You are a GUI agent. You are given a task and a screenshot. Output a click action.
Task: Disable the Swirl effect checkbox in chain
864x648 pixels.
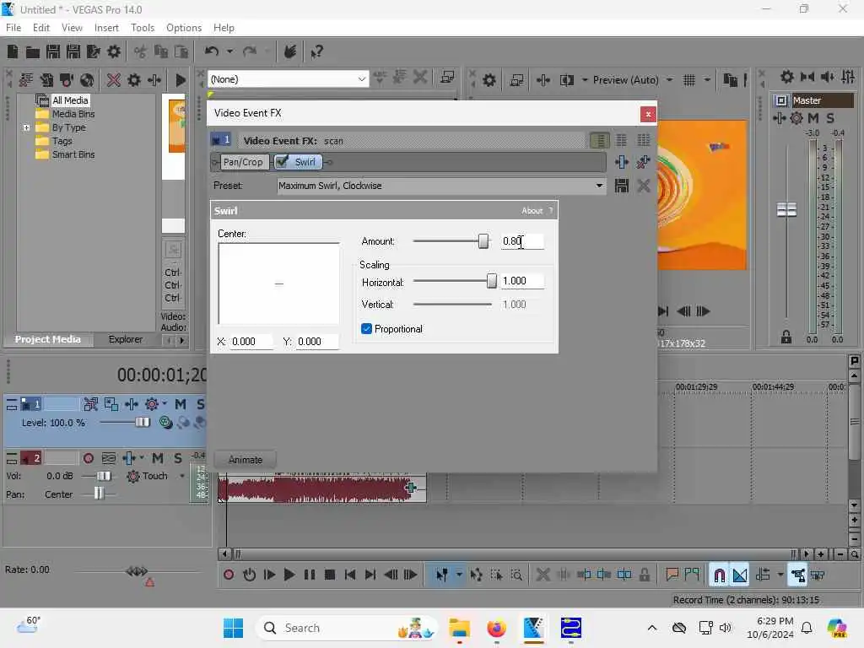point(282,161)
